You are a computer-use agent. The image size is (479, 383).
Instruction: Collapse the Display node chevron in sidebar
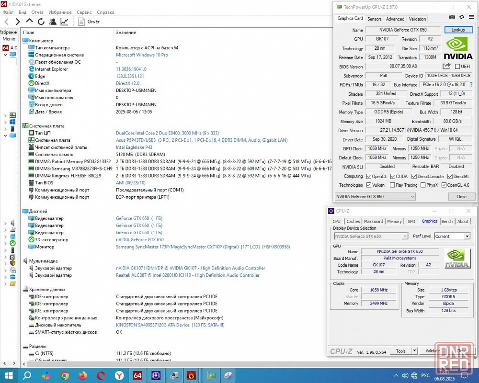(x=5, y=135)
